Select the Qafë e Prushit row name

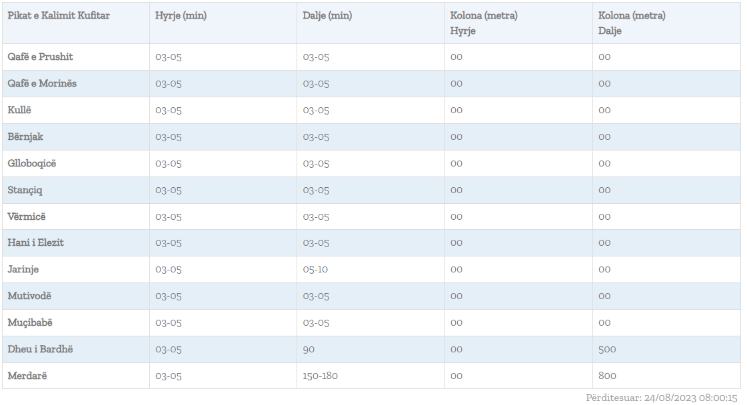point(41,57)
